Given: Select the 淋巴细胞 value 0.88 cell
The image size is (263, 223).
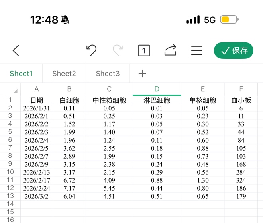Looking at the screenshot, I should pyautogui.click(x=157, y=180).
